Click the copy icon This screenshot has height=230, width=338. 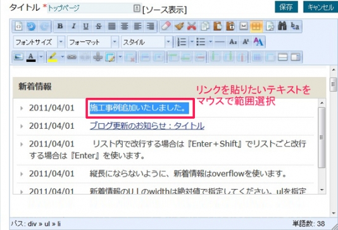click(x=205, y=27)
